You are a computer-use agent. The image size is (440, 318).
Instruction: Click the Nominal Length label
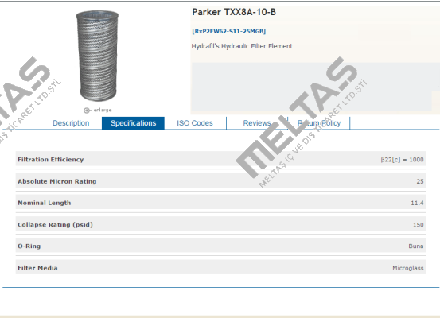45,203
